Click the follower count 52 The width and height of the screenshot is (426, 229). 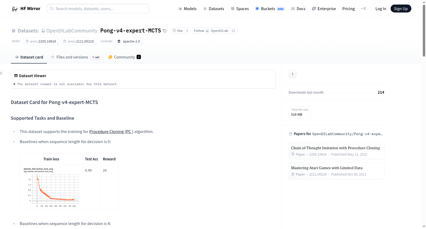pyautogui.click(x=234, y=31)
